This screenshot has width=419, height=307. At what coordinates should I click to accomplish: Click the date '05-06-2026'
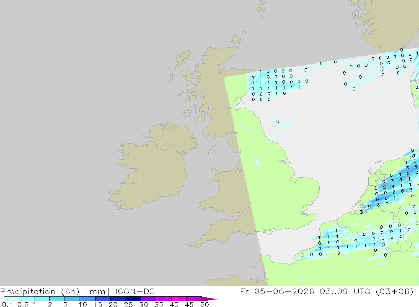(x=285, y=291)
